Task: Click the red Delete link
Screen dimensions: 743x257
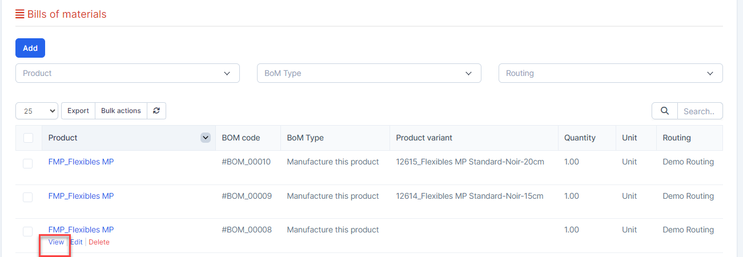Action: [99, 242]
